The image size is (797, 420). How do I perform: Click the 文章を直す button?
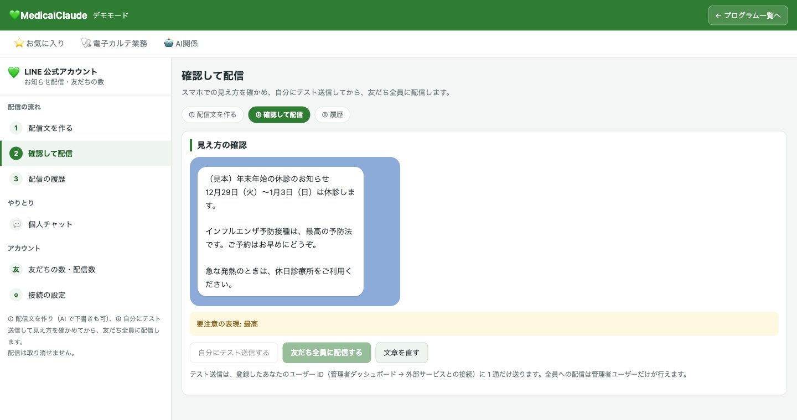click(x=401, y=353)
